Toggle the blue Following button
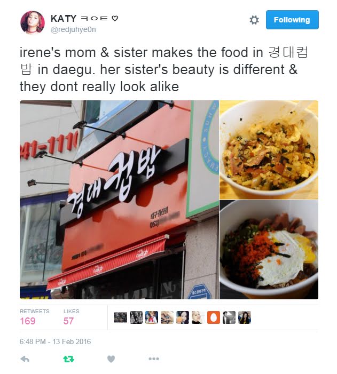Viewport: 337px width, 374px height. point(292,20)
